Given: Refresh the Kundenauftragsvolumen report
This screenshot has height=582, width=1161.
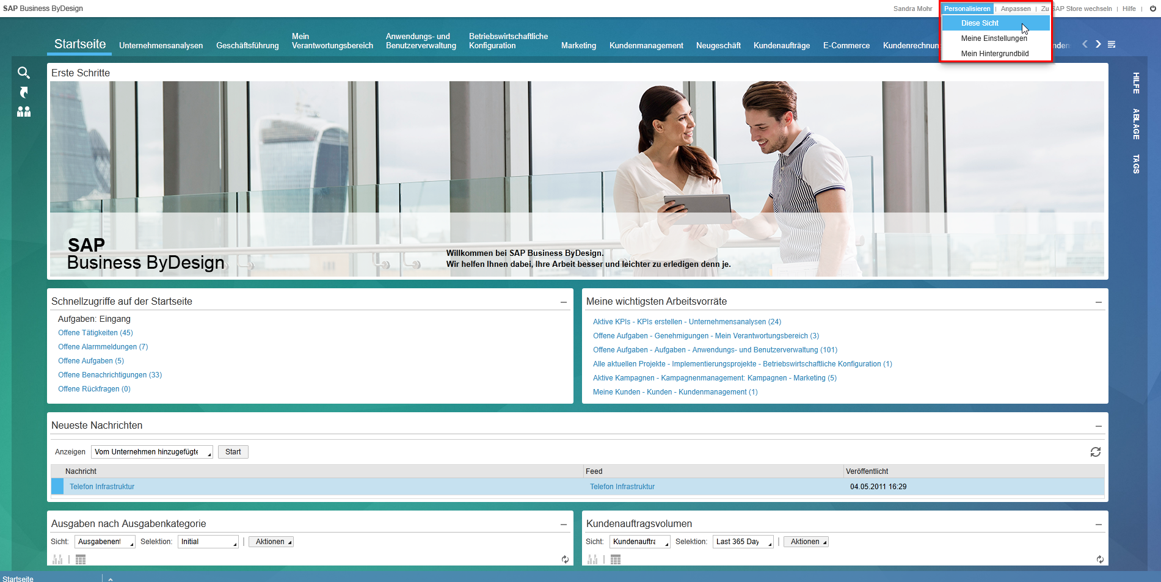Looking at the screenshot, I should coord(1100,559).
